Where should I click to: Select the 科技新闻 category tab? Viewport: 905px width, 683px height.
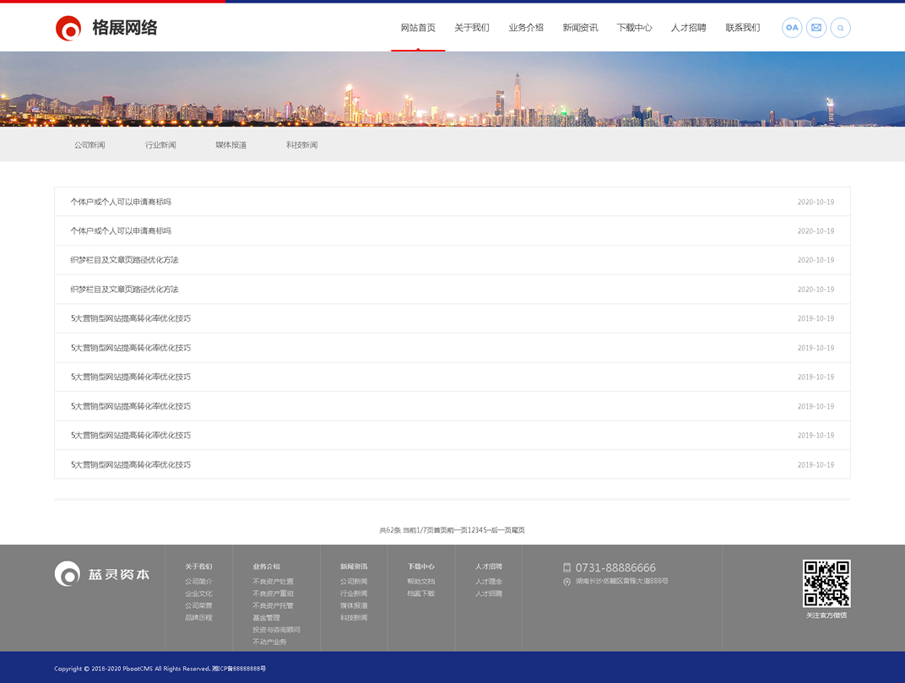point(301,145)
